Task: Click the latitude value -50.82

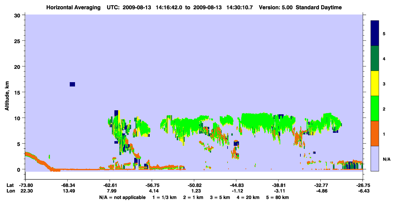Action: click(194, 185)
